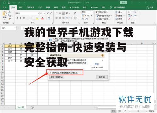Image resolution: width=157 pixels, height=113 pixels.
Task: Switch to the Acrobat tab
Action: click(x=94, y=8)
